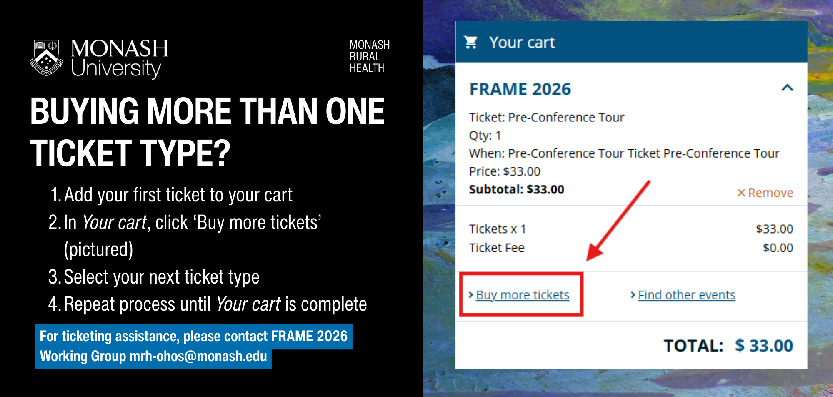Click the arrow icon before Find other events
Image resolution: width=833 pixels, height=397 pixels.
coord(633,295)
